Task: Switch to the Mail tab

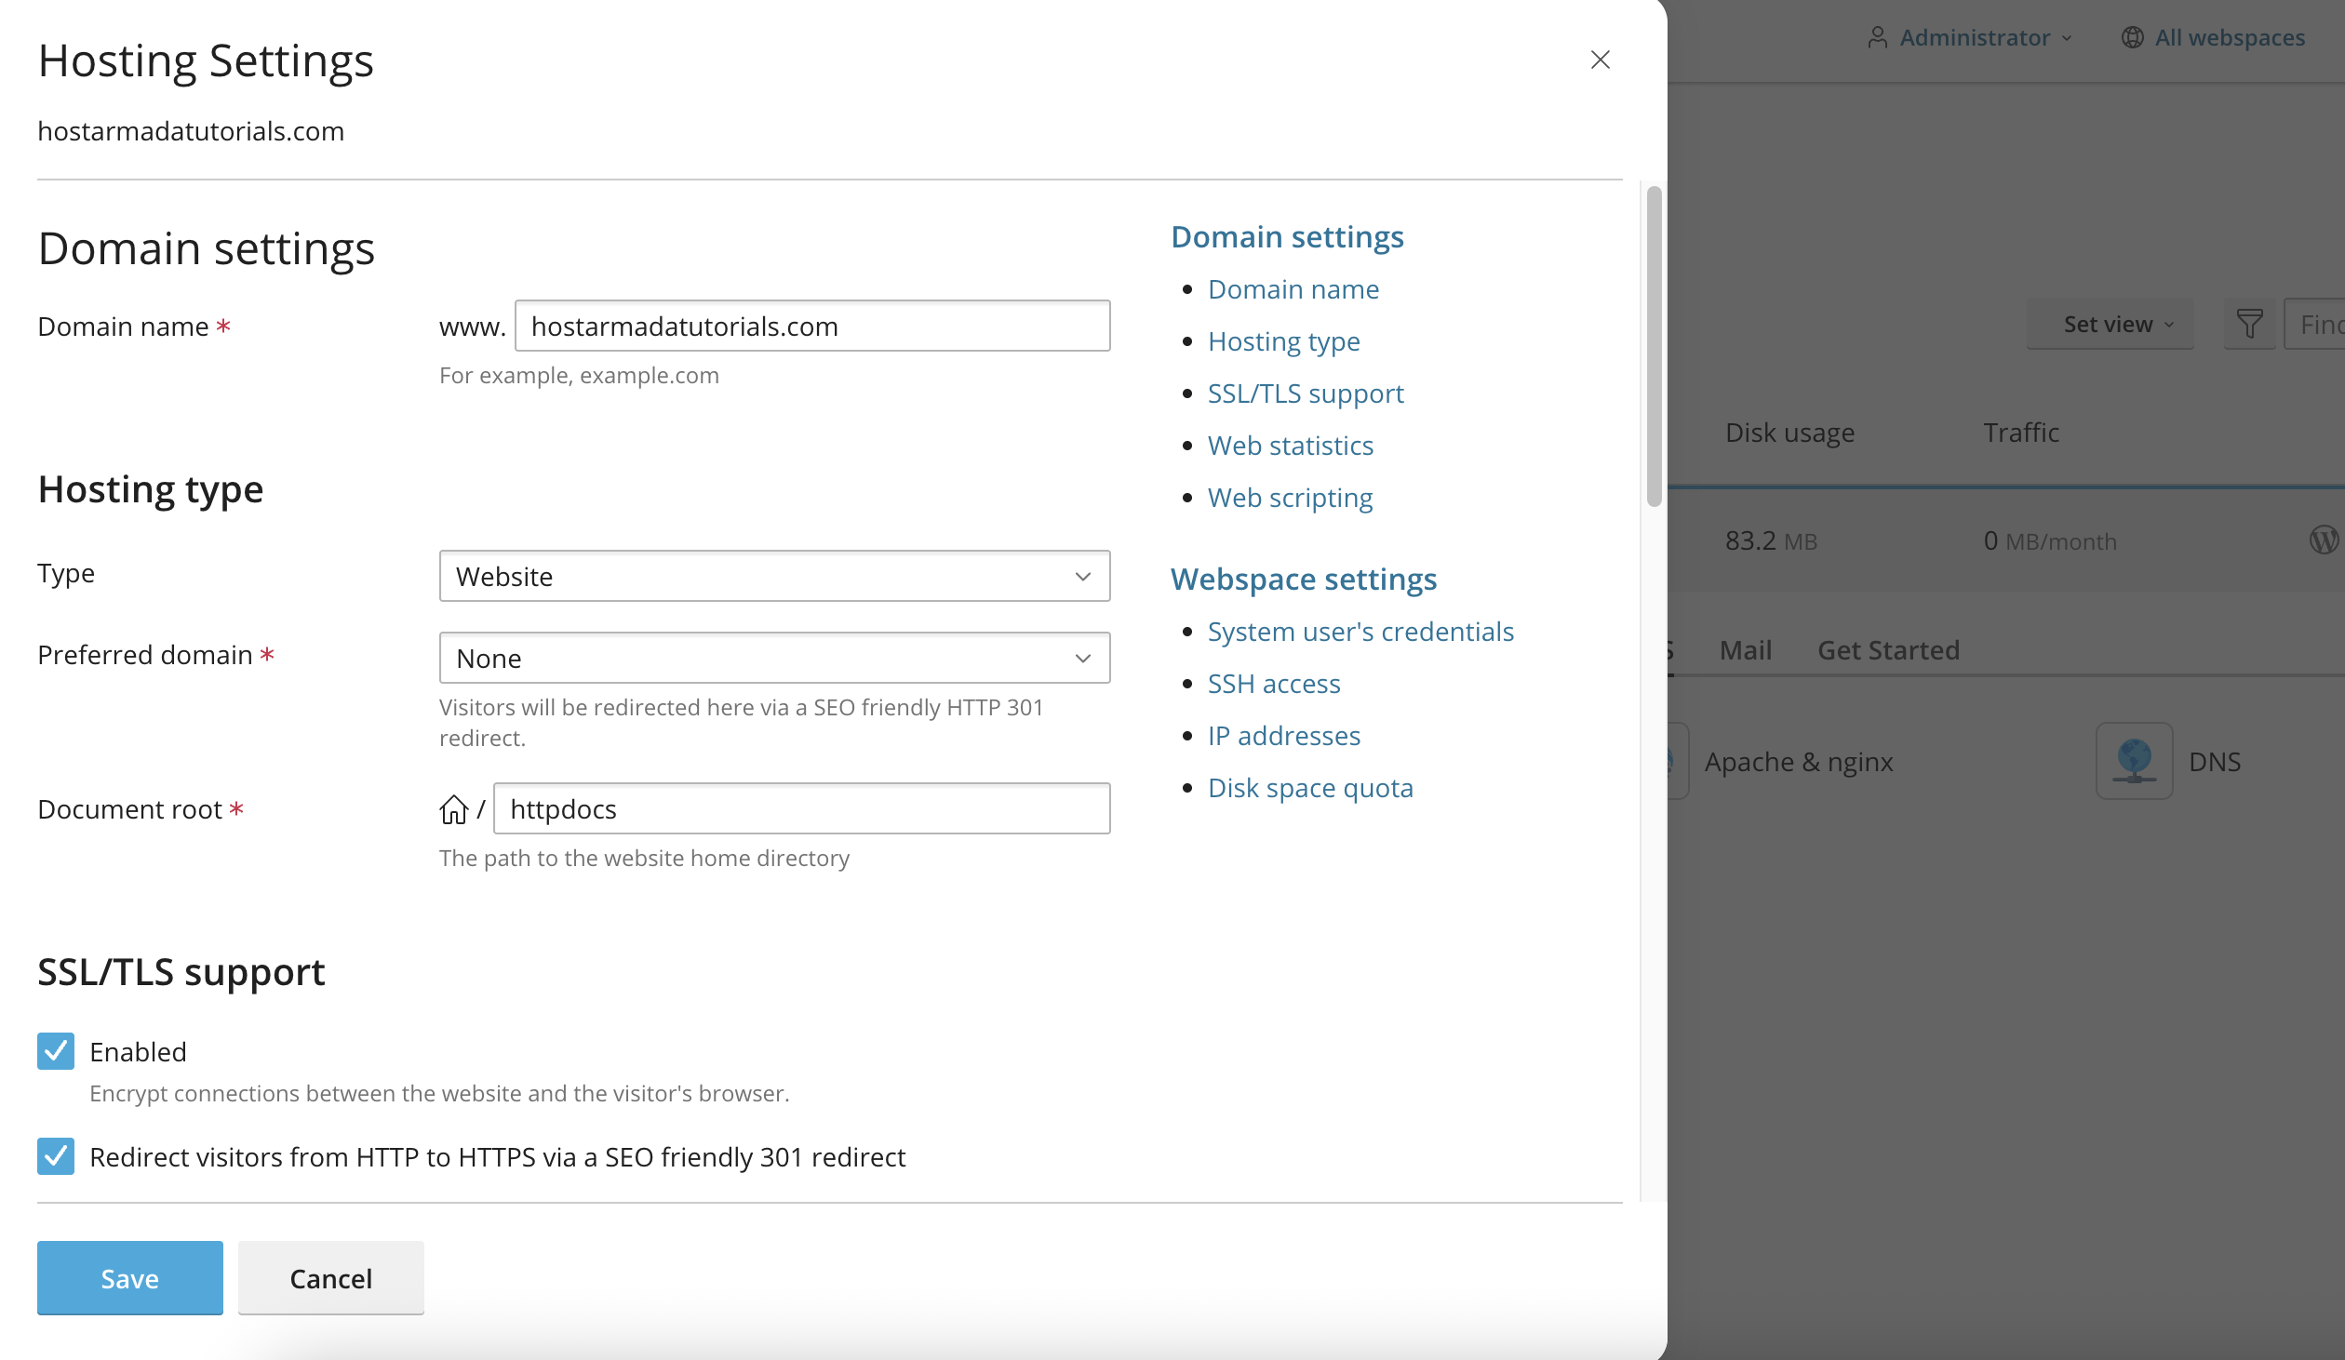Action: (1745, 649)
